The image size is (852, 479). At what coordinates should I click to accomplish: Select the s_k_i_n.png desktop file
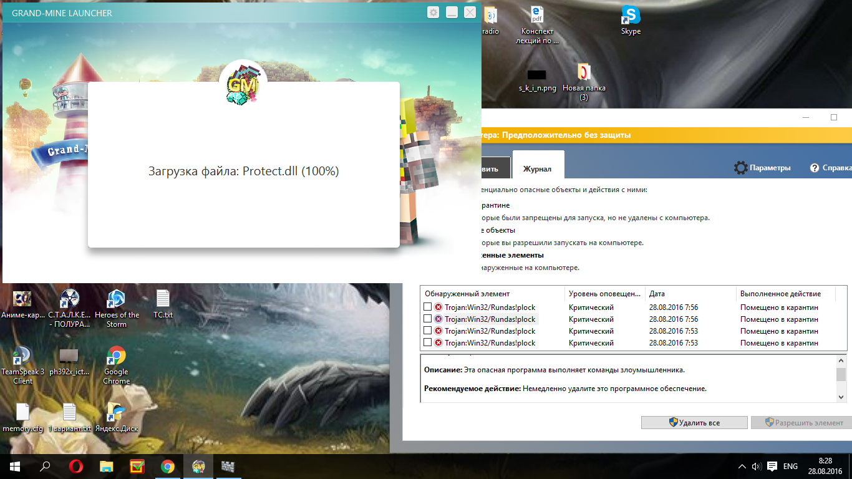(537, 79)
